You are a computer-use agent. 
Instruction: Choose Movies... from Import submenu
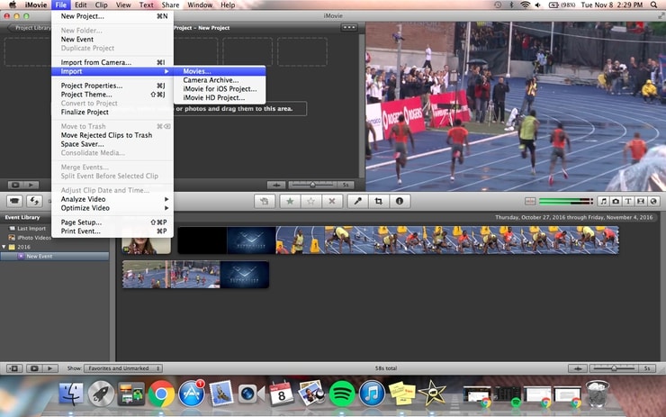[220, 71]
